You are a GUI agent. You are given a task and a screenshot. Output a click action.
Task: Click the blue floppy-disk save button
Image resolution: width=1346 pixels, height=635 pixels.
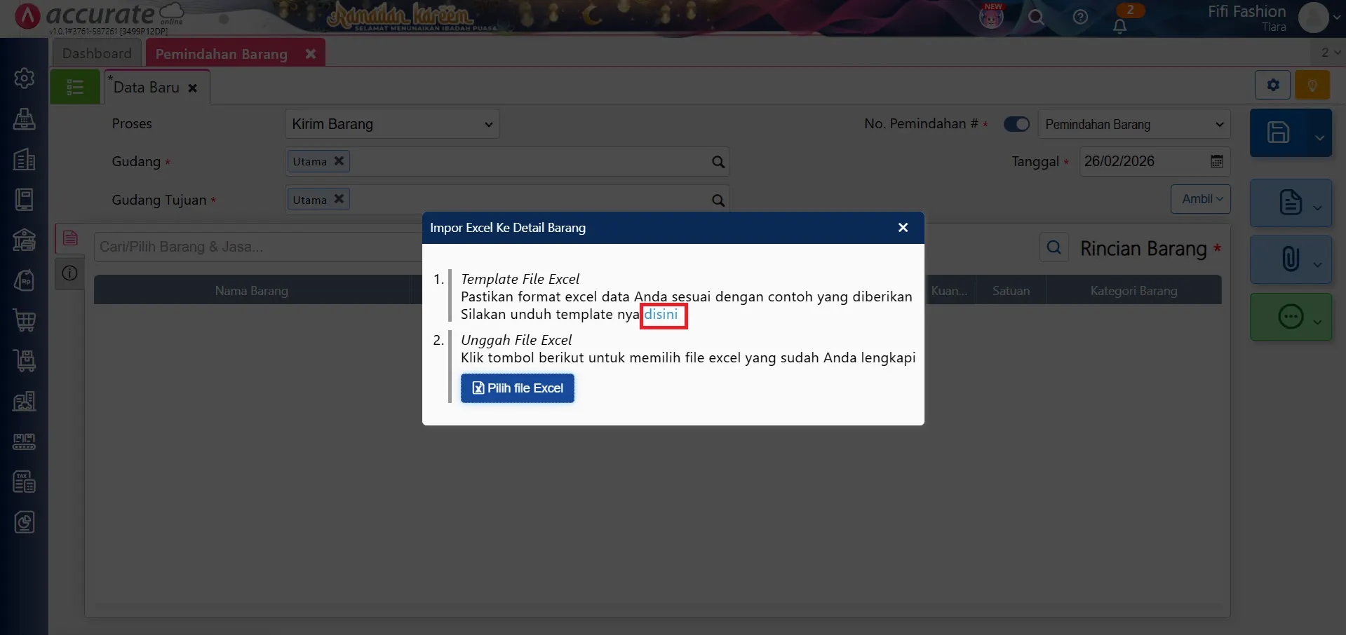coord(1279,132)
